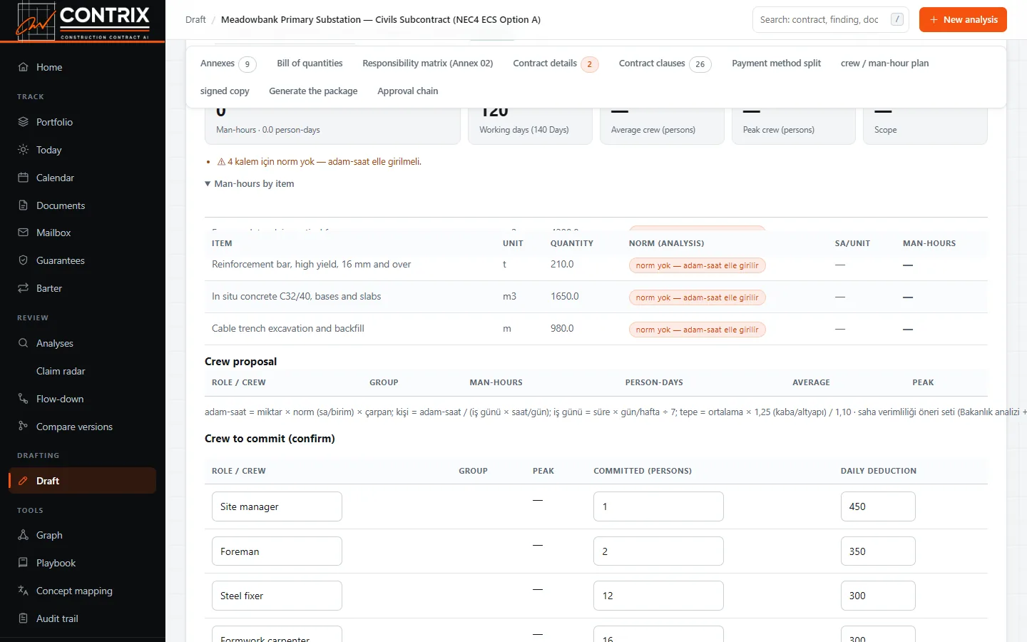1027x642 pixels.
Task: Click the New analysis button
Action: click(x=963, y=20)
